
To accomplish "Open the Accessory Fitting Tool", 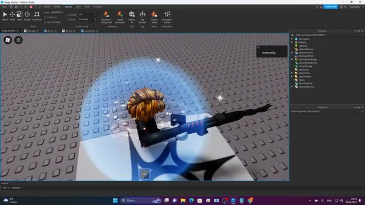I will click(107, 18).
